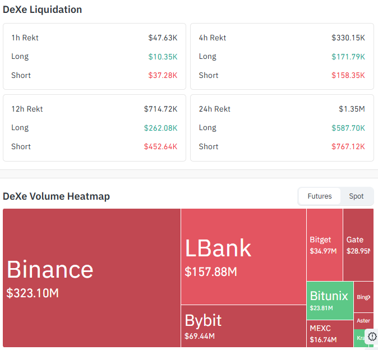The height and width of the screenshot is (350, 378).
Task: Click the DeXe Liquidation heading
Action: coord(43,10)
